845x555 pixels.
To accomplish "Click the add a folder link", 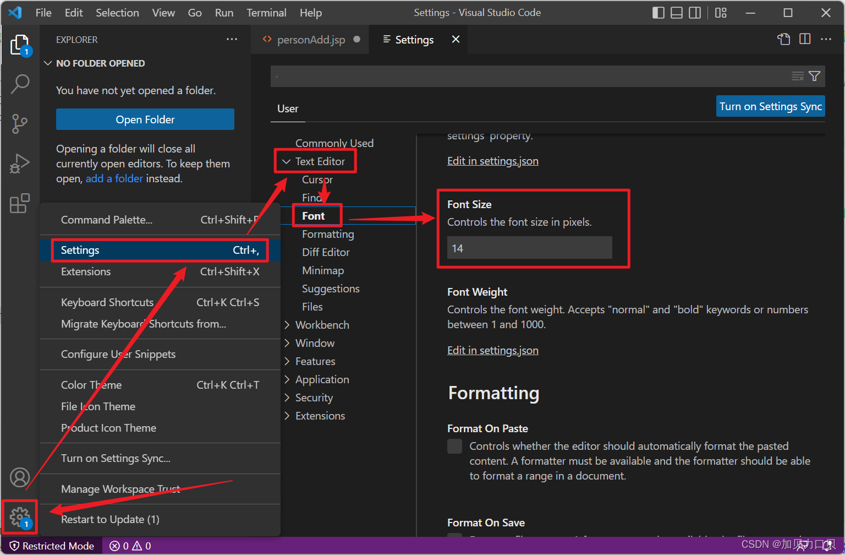I will pos(114,178).
